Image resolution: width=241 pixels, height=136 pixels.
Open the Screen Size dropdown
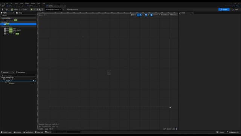click(x=165, y=15)
